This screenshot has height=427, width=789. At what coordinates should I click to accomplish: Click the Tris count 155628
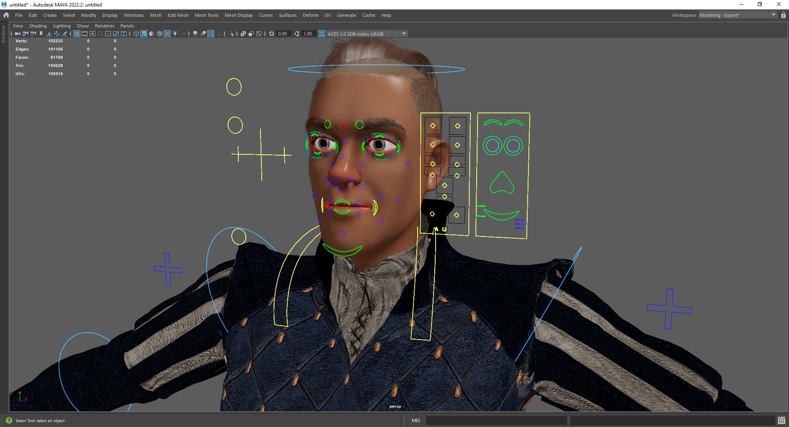click(x=55, y=66)
